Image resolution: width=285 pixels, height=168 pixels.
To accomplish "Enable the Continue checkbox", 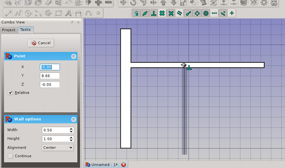I will click(x=11, y=156).
